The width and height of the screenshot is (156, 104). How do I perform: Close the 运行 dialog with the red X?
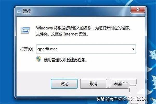click(138, 10)
